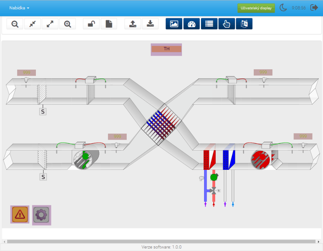This screenshot has width=323, height=251.
Task: Click the three-way mixing valve
Action: tap(214, 191)
